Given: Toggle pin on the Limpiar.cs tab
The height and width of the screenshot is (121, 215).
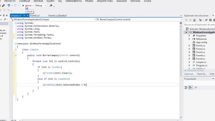Looking at the screenshot, I should click(x=24, y=15).
